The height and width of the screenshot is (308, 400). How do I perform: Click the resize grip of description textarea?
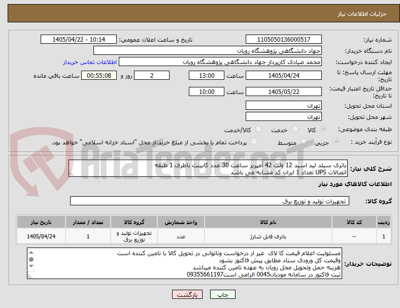pos(71,174)
